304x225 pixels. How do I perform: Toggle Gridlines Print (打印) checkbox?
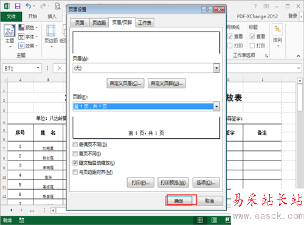click(230, 46)
